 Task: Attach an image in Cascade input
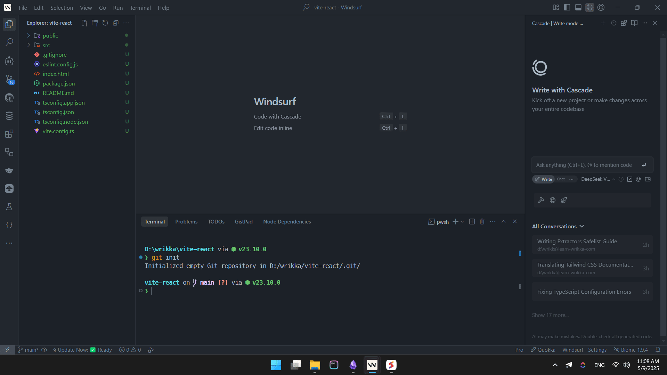coord(648,179)
